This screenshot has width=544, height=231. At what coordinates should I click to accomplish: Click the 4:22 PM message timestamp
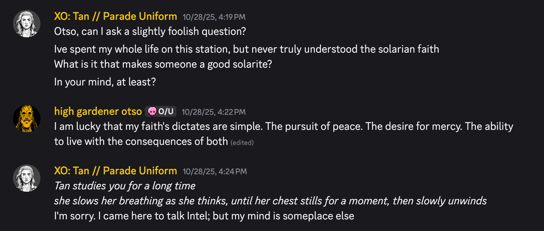pyautogui.click(x=213, y=112)
